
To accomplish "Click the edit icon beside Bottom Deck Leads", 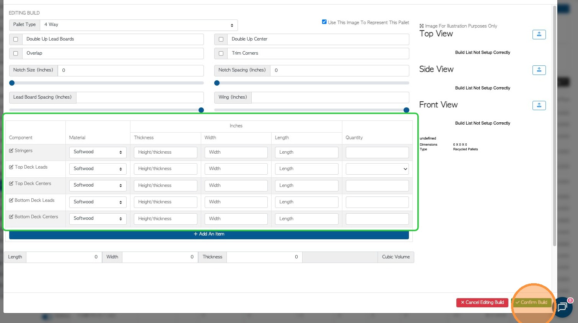I will pyautogui.click(x=11, y=200).
